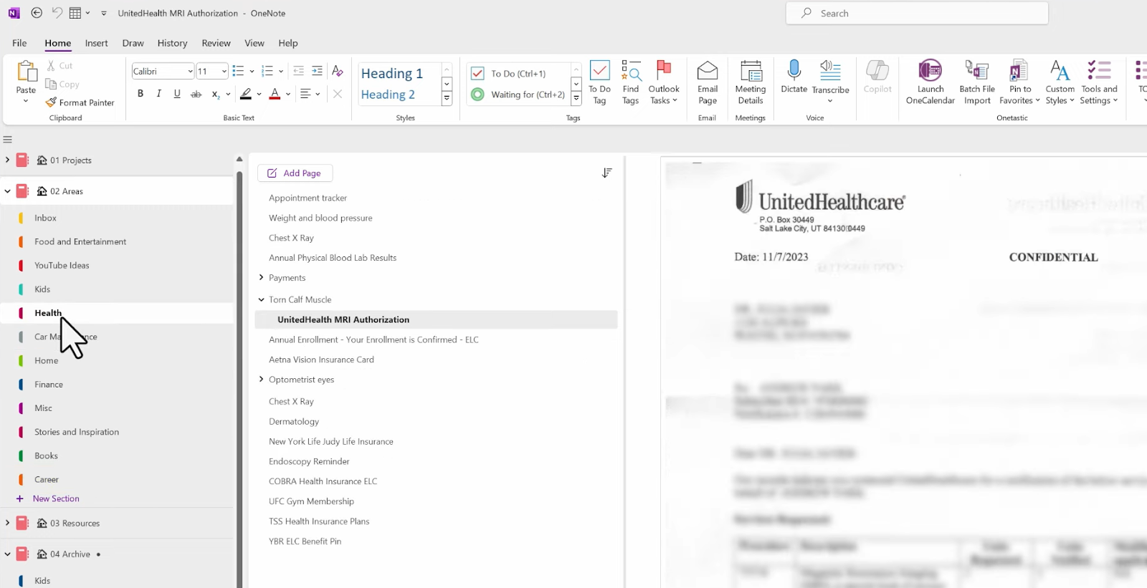Expand the 01 Projects notebook
The height and width of the screenshot is (588, 1147).
point(7,160)
